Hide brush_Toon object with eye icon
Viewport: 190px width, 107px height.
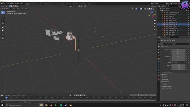(x=188, y=32)
